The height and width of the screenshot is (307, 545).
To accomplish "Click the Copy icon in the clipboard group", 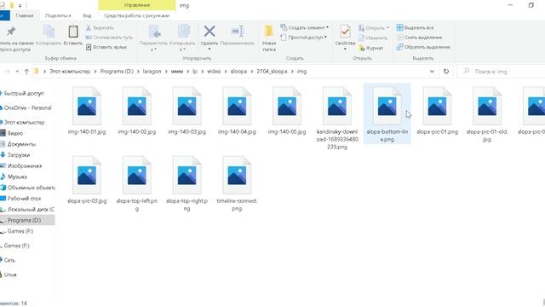I will 49,32.
